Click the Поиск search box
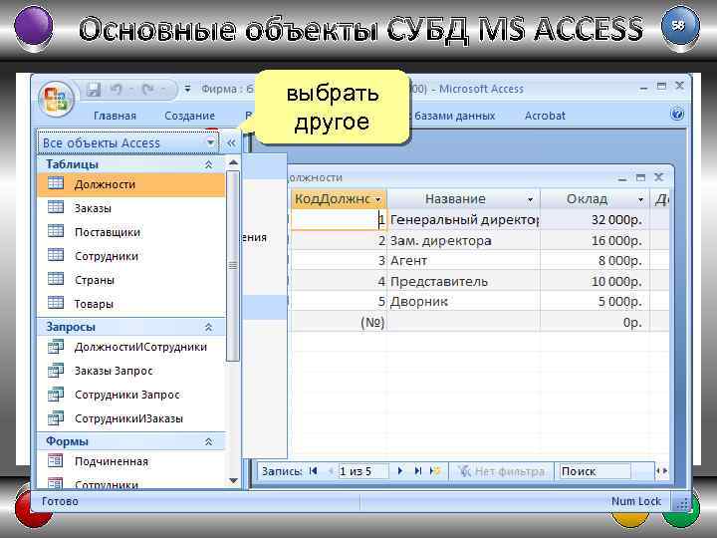Image resolution: width=717 pixels, height=538 pixels. point(595,471)
